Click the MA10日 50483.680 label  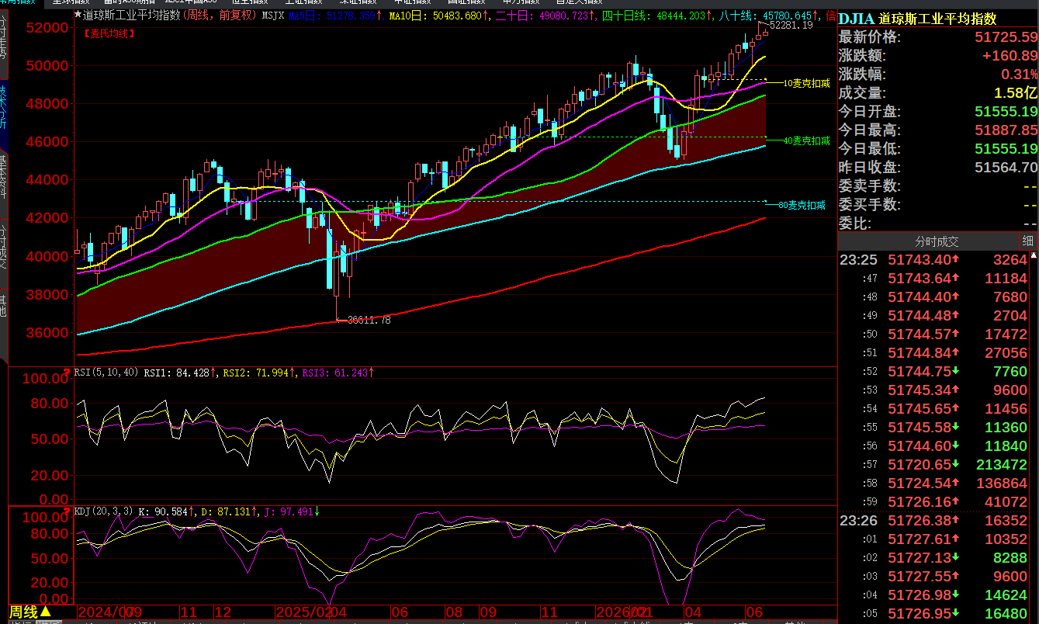pos(439,16)
